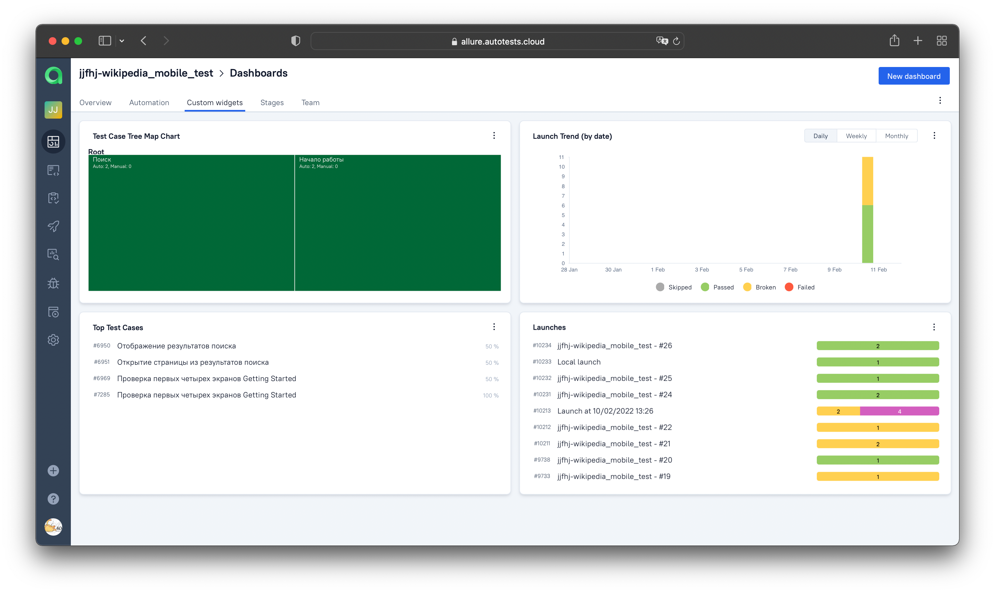This screenshot has width=995, height=593.
Task: Open the Launches widget options menu
Action: (934, 327)
